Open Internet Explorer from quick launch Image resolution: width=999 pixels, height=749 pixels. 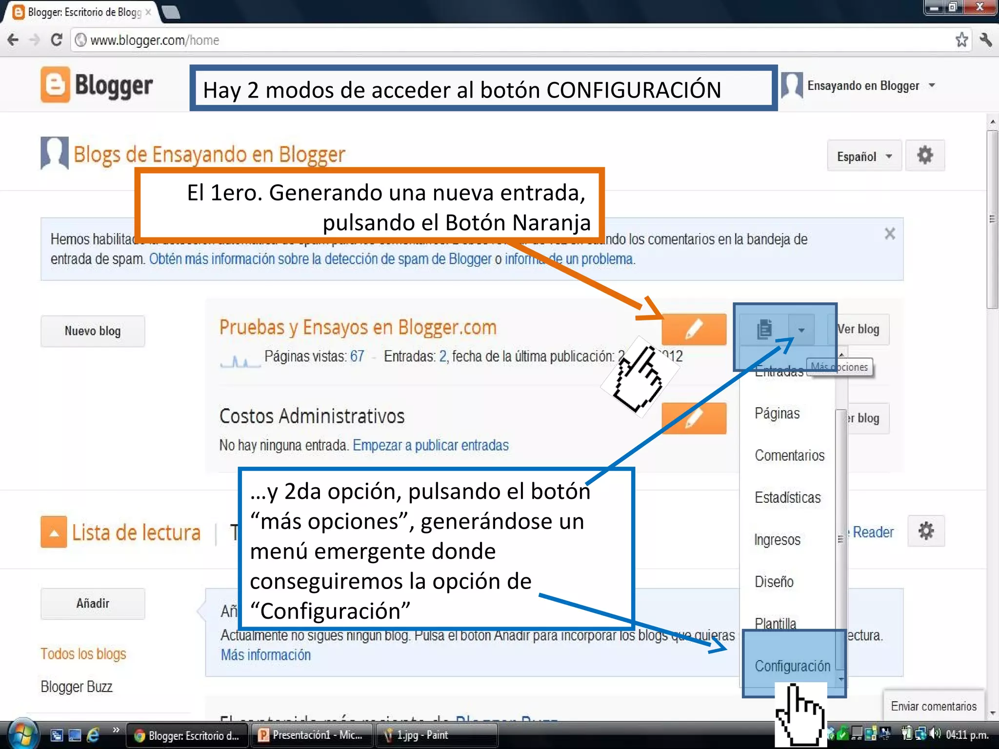93,735
